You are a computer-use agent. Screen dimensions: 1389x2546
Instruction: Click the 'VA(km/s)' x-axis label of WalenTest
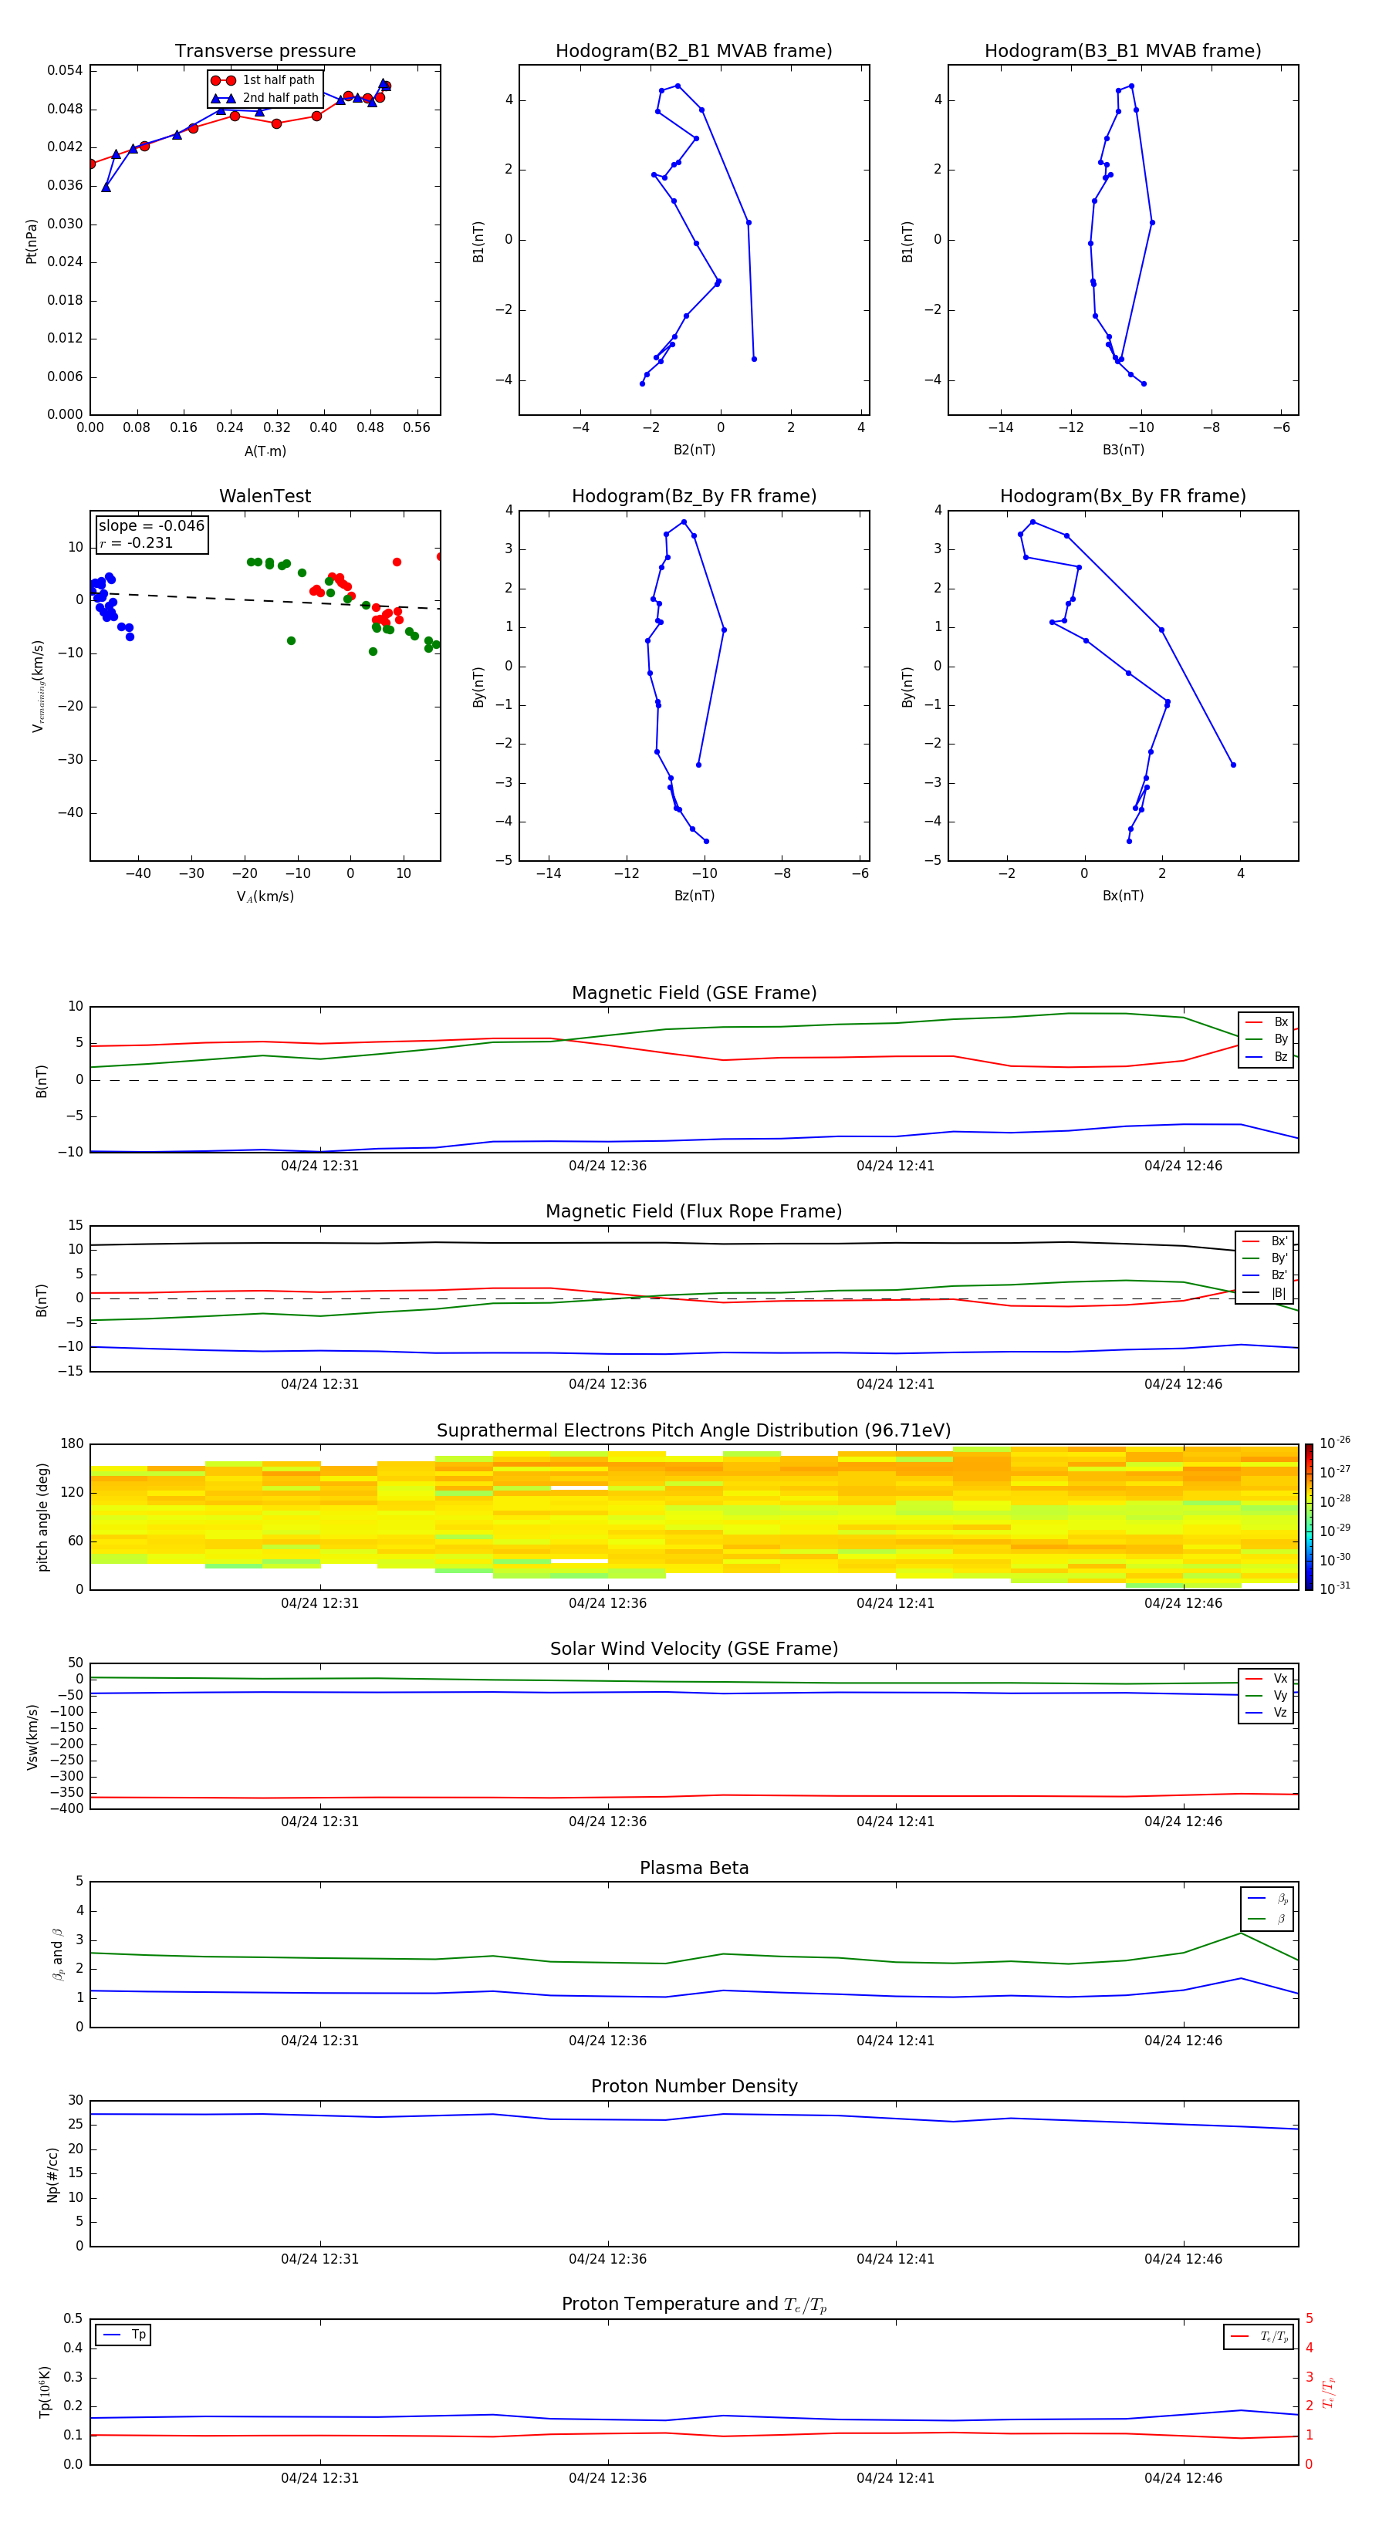[x=265, y=897]
